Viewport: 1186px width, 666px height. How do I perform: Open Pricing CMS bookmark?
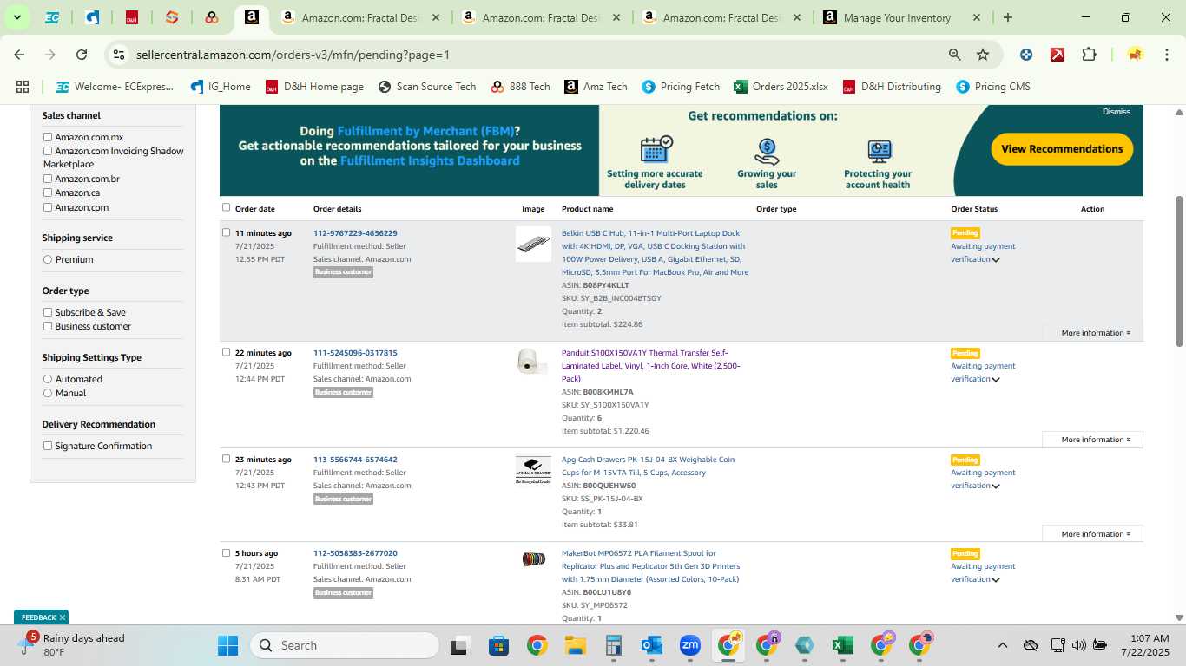click(992, 87)
